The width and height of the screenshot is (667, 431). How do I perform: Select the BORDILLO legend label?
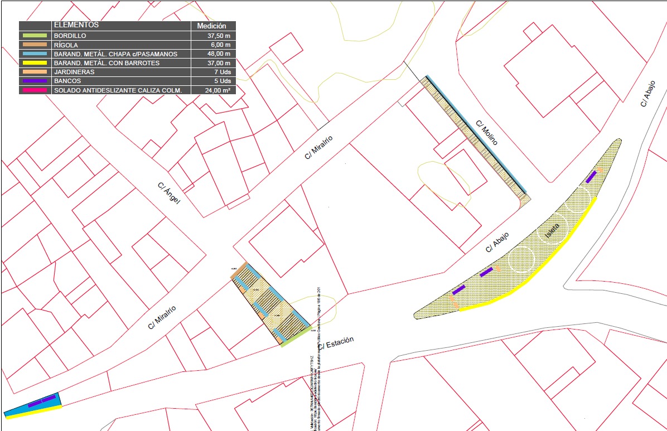[x=70, y=36]
